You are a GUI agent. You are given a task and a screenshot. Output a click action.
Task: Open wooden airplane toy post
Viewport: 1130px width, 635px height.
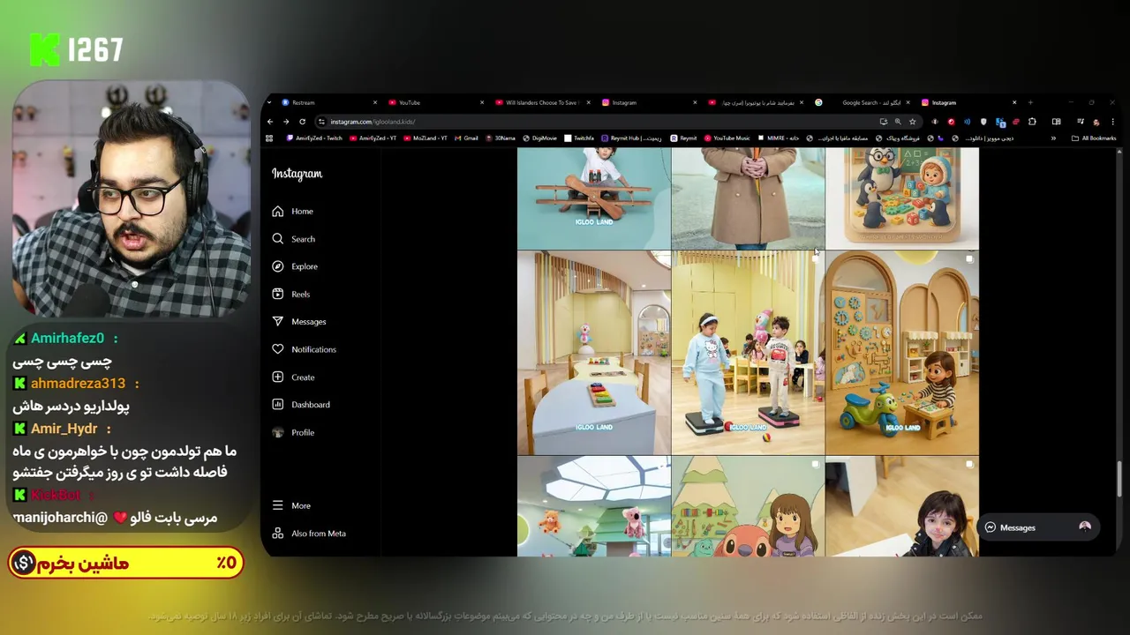[594, 198]
